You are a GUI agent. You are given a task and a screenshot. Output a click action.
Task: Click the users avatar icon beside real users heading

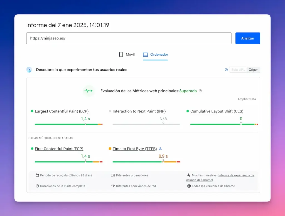coord(29,70)
